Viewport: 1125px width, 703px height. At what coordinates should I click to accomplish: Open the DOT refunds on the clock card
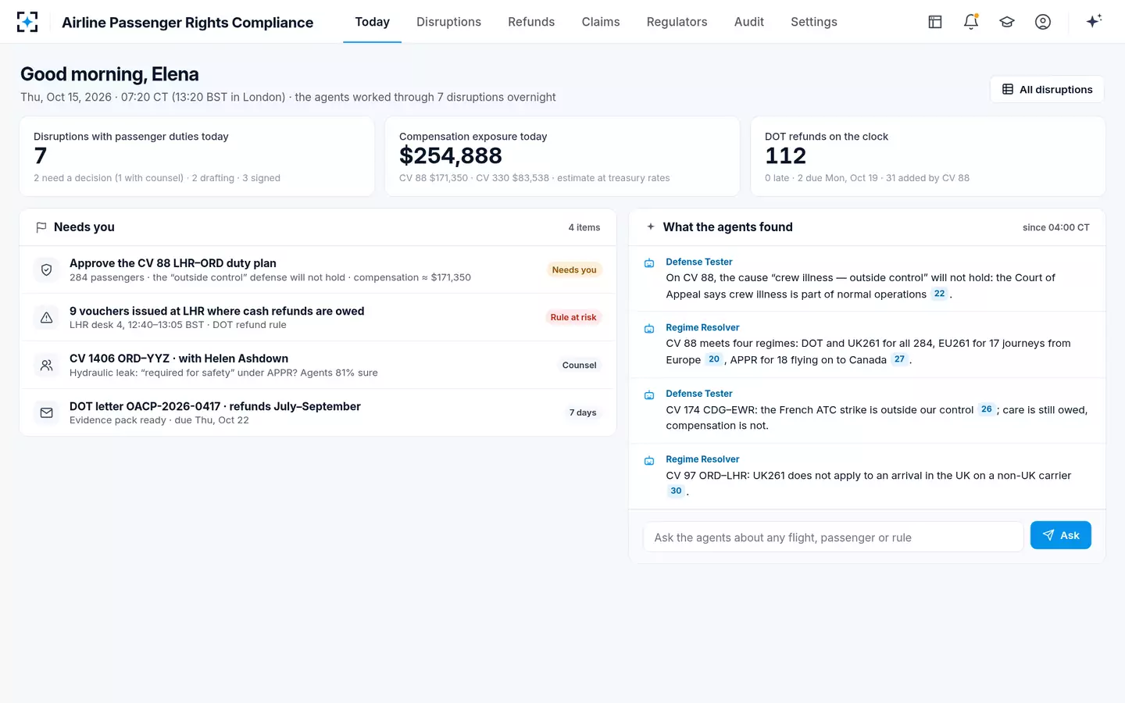[928, 156]
